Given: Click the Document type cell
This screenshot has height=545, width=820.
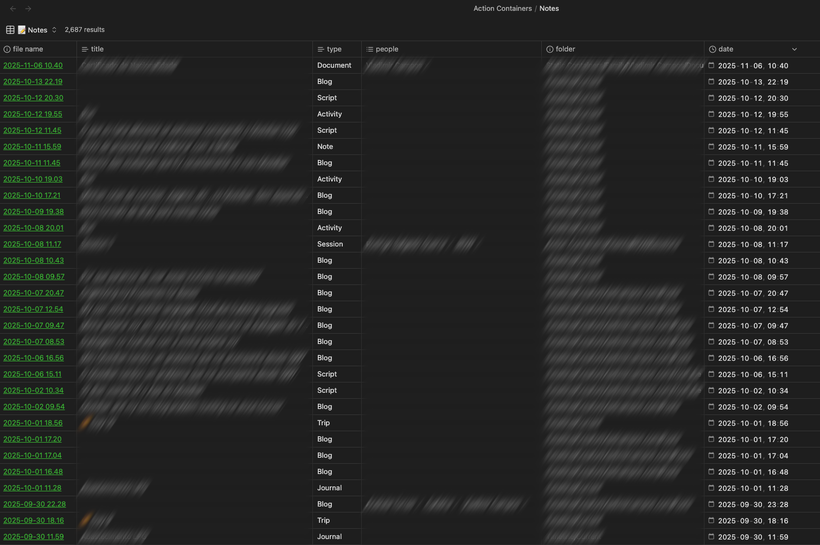Looking at the screenshot, I should [x=334, y=66].
